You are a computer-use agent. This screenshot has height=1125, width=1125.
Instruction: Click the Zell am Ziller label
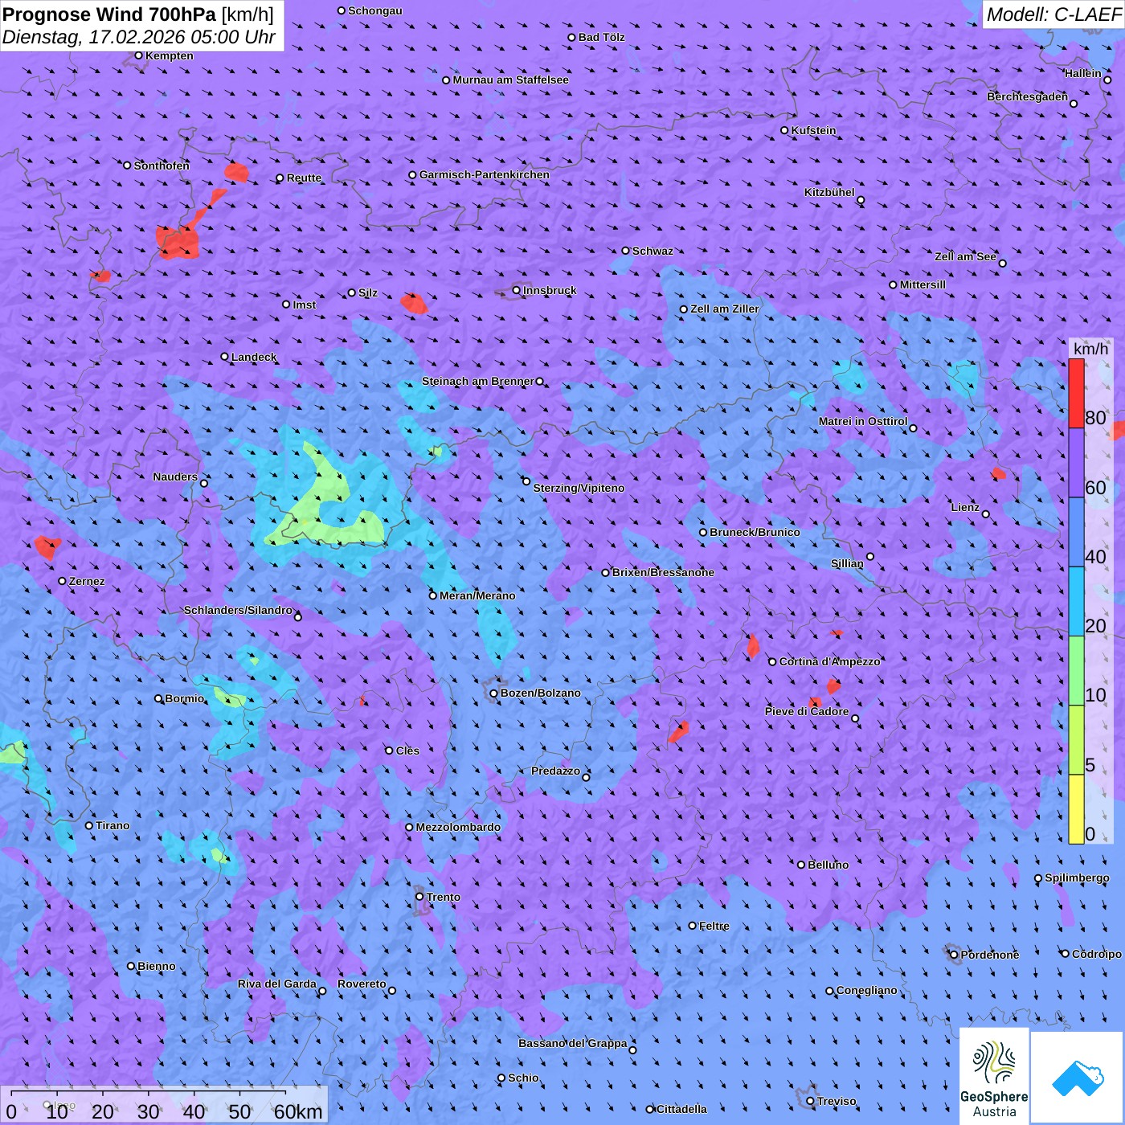725,309
